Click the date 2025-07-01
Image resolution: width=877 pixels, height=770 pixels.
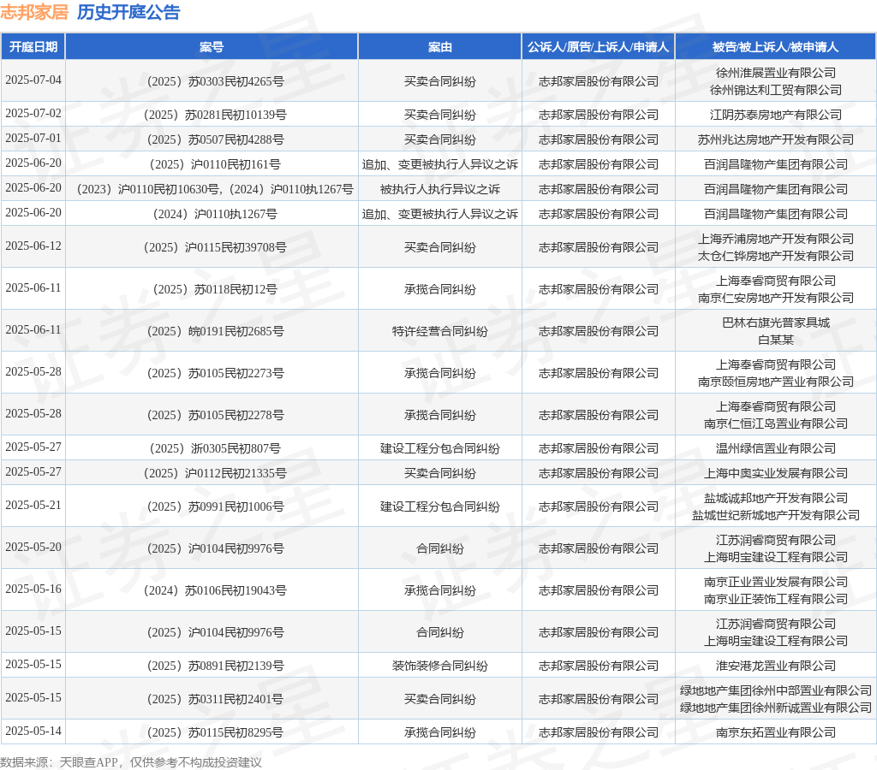pos(33,138)
